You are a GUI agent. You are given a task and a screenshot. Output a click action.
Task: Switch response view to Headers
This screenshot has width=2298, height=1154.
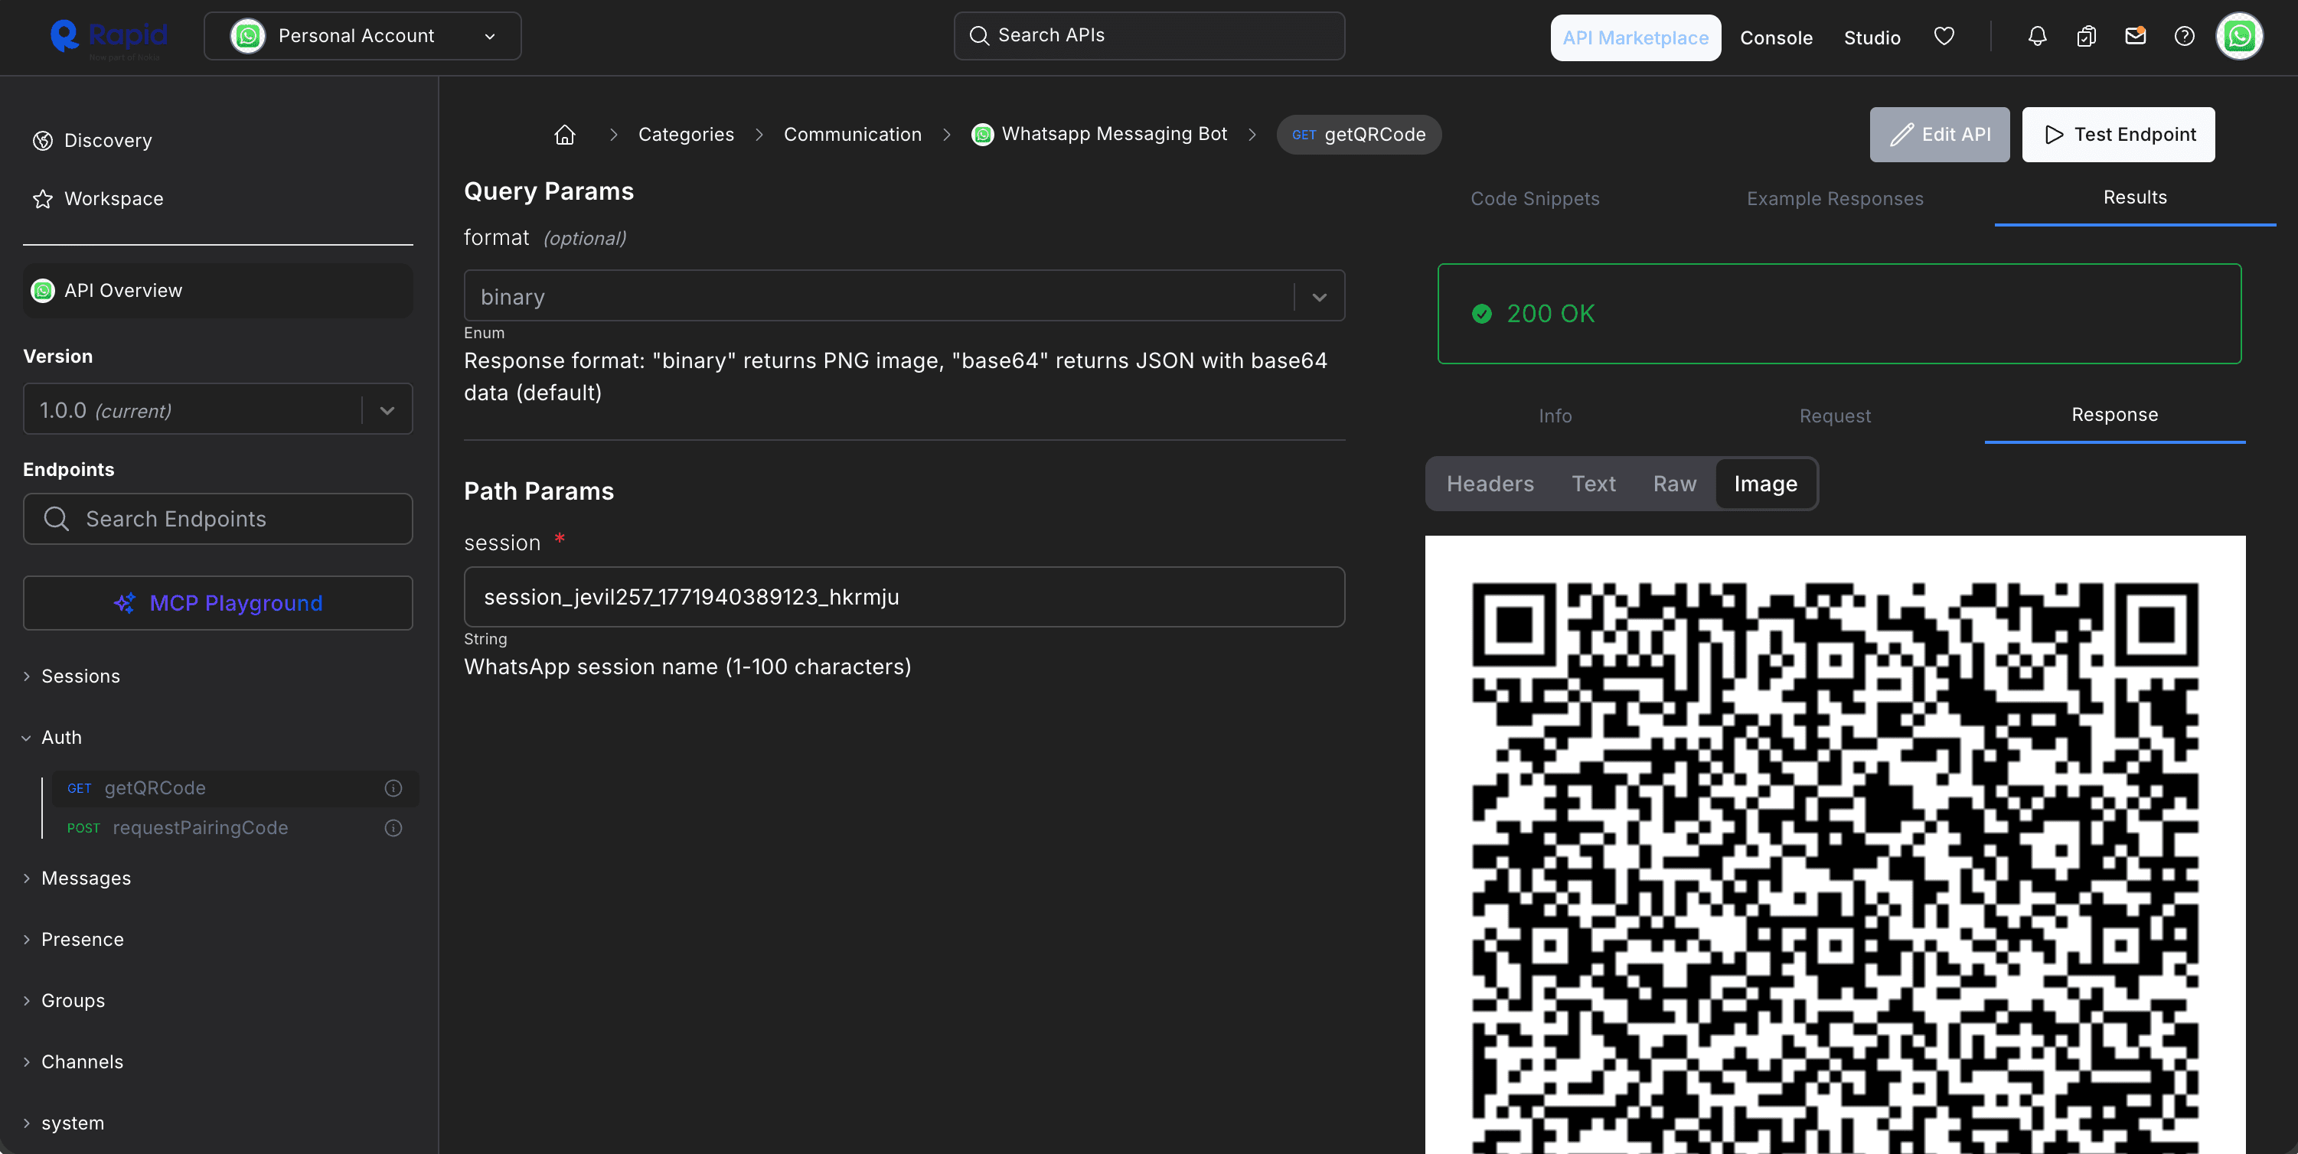[1490, 484]
